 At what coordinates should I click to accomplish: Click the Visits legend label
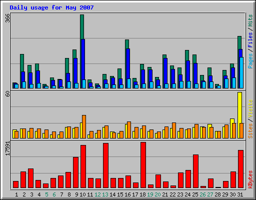250,109
